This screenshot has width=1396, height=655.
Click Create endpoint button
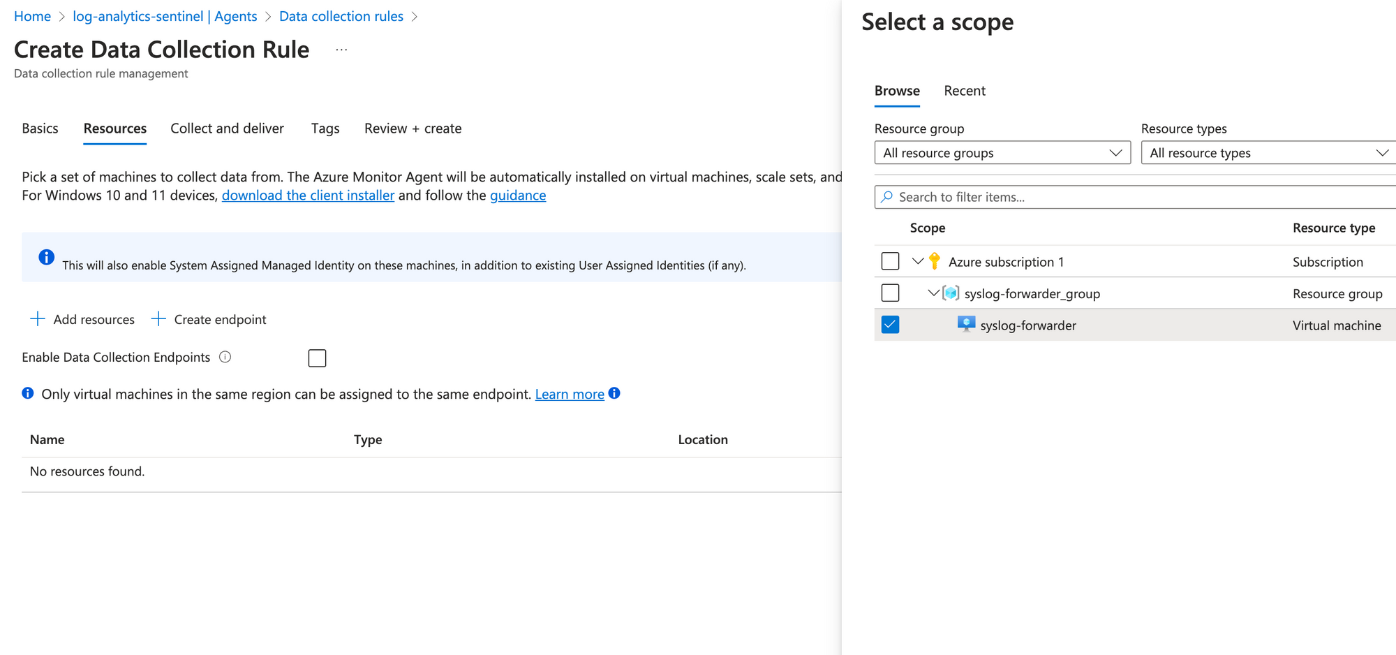pos(209,319)
